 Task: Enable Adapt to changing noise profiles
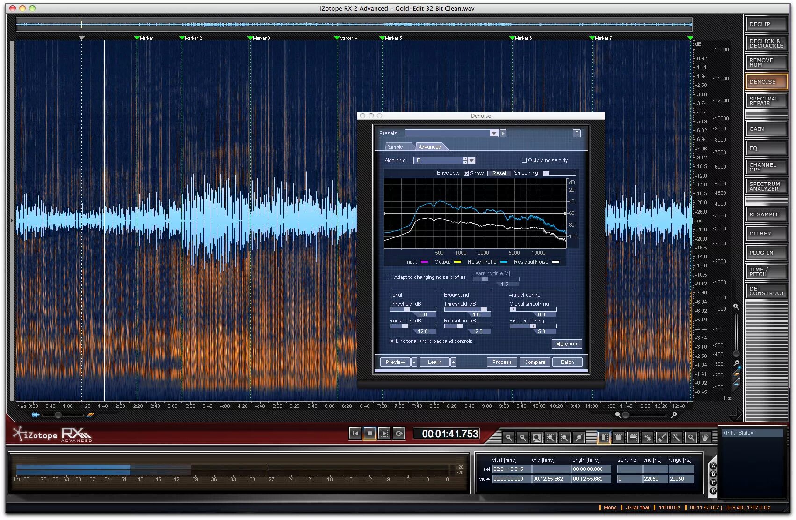click(x=390, y=277)
